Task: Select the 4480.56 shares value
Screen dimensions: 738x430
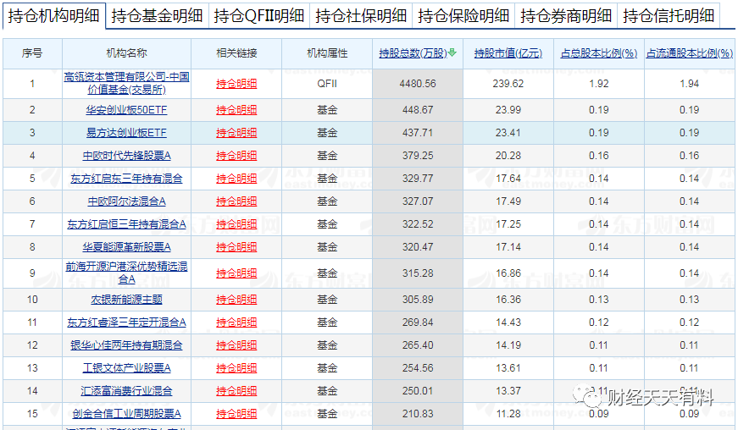Action: click(418, 84)
